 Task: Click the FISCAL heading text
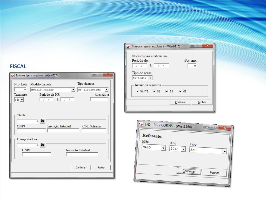pyautogui.click(x=18, y=66)
